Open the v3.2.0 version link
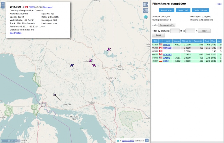 coord(219,4)
